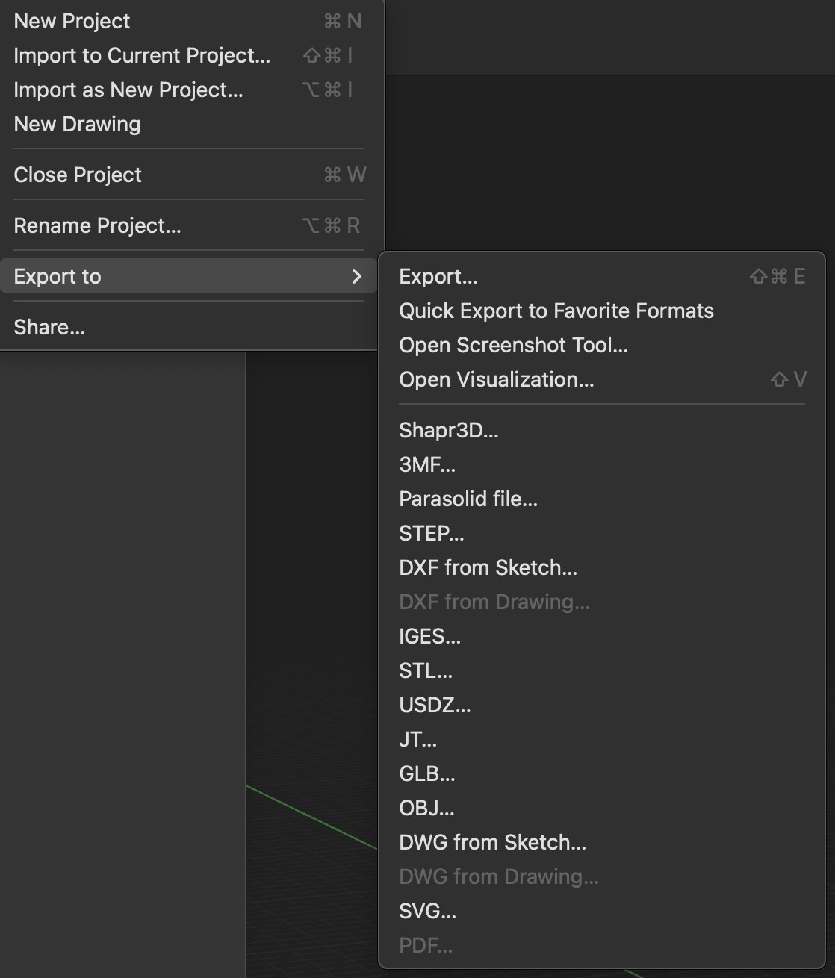
Task: Choose Parasolid file export
Action: click(601, 499)
